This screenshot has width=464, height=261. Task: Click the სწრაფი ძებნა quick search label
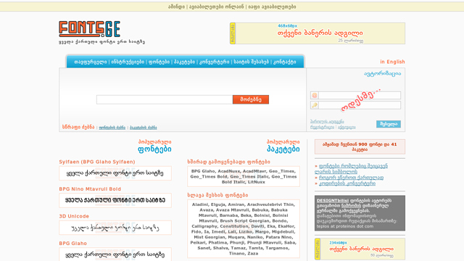click(x=78, y=127)
